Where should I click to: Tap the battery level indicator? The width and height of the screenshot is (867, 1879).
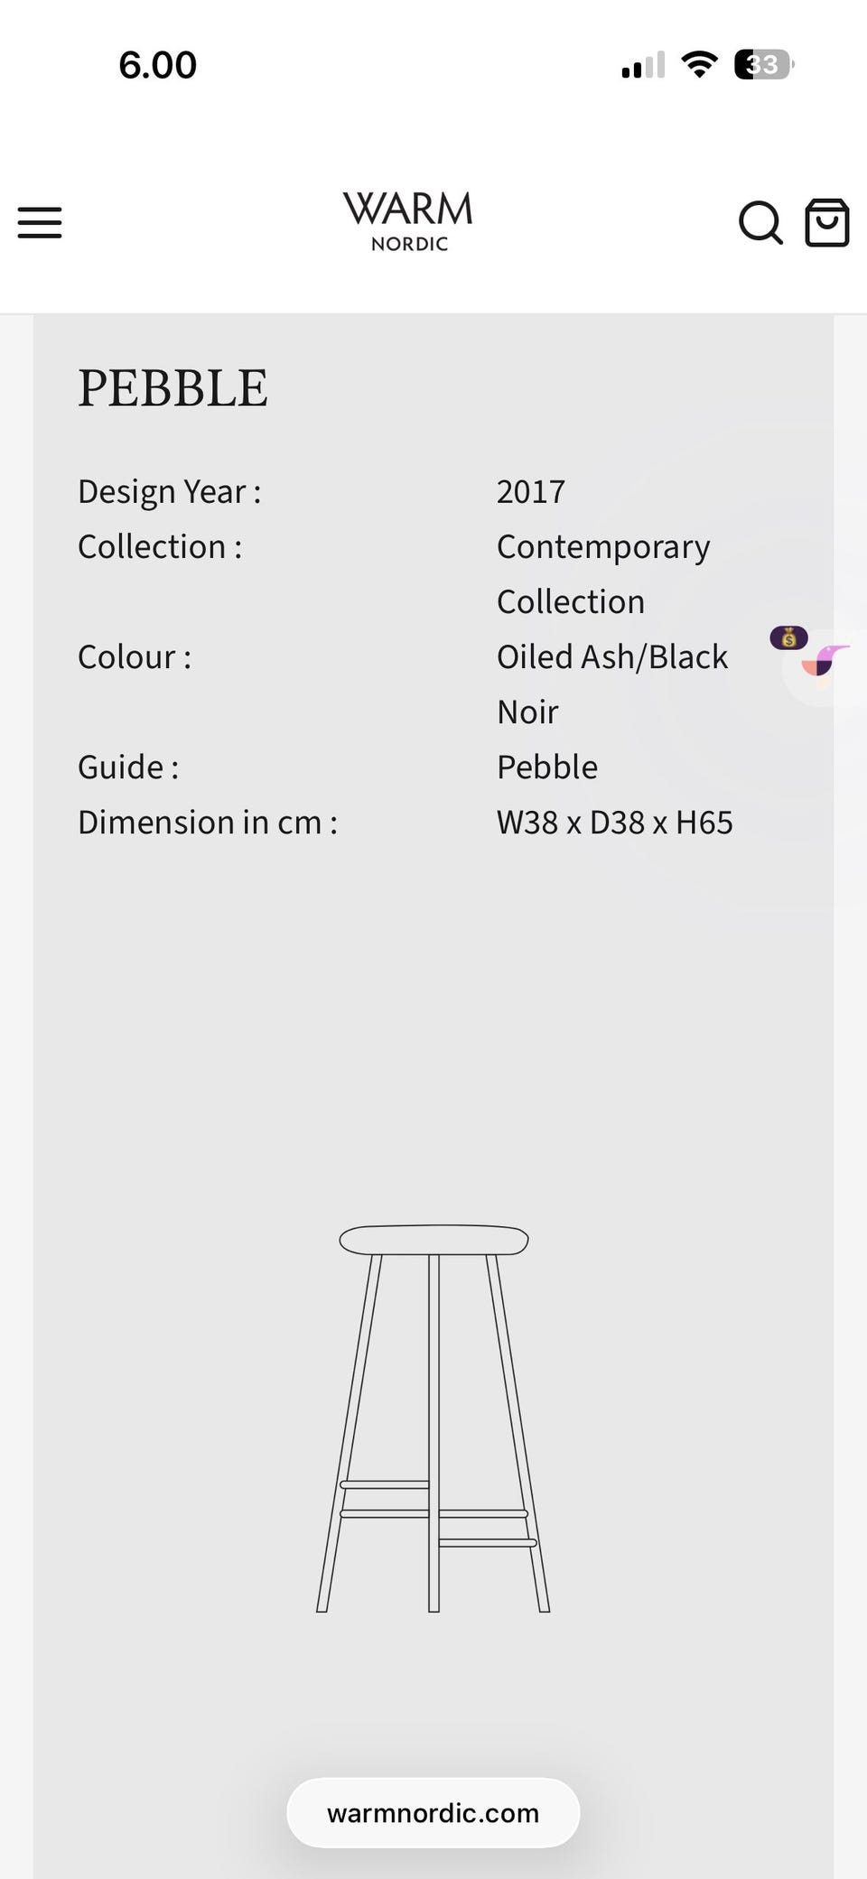764,64
